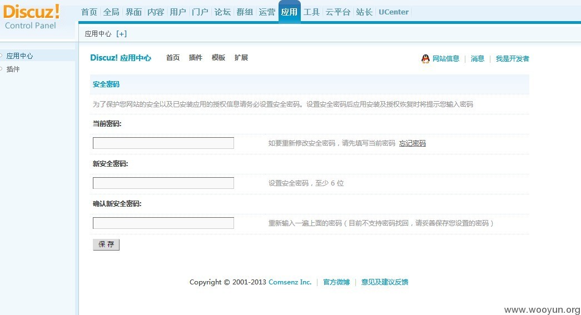
Task: Click the 安全密码 section heading
Action: tap(106, 84)
